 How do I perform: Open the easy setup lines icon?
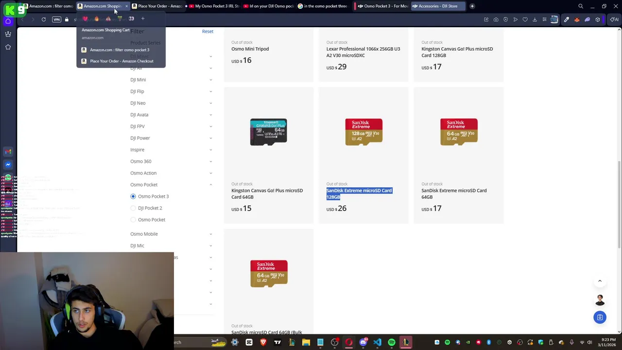point(545,19)
